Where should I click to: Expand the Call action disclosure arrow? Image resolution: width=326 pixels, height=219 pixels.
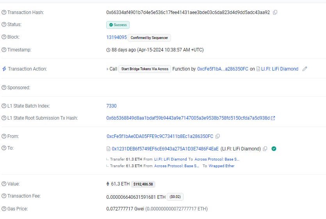pos(107,69)
